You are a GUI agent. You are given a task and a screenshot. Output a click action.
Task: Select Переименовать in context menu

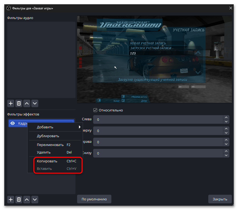(x=55, y=145)
